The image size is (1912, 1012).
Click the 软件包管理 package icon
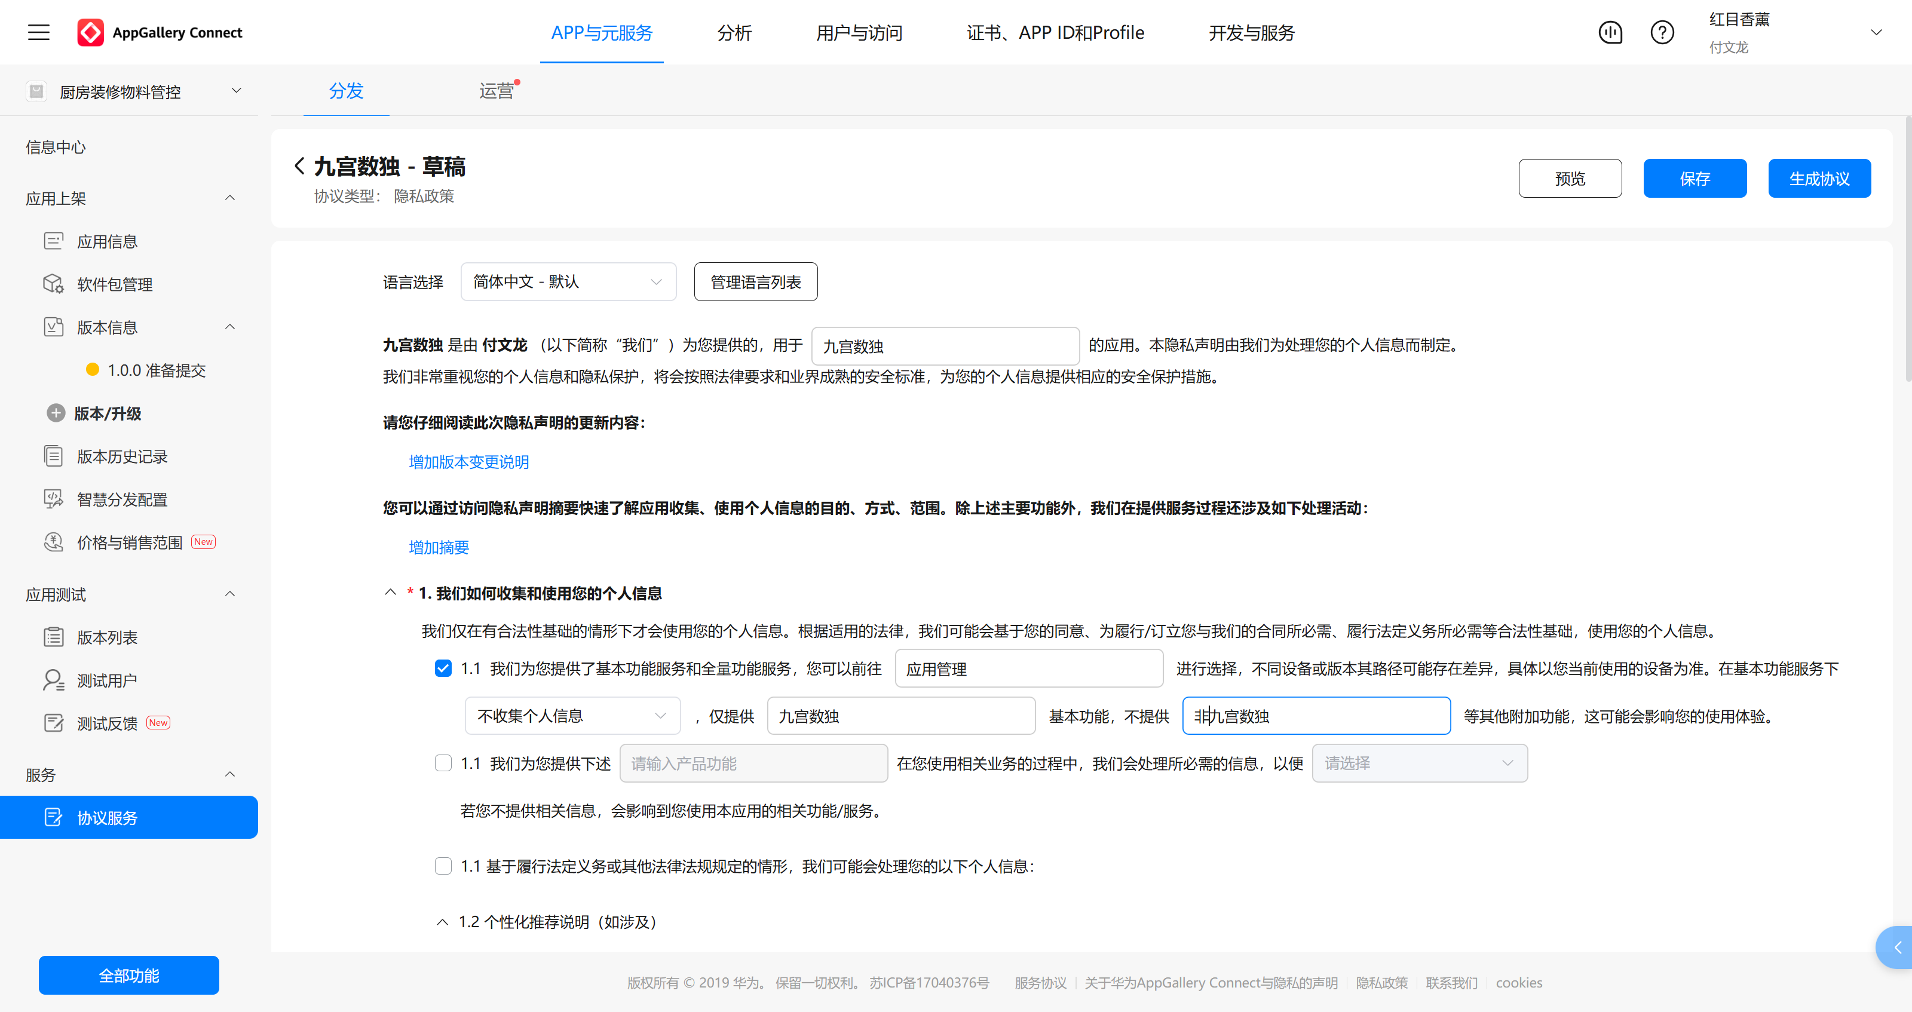click(53, 284)
